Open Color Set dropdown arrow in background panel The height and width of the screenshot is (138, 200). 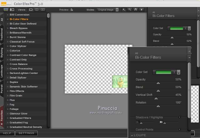pyautogui.click(x=189, y=28)
